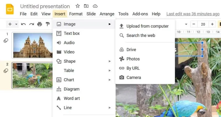Expand the Chart submenu
The width and height of the screenshot is (221, 117).
[84, 80]
